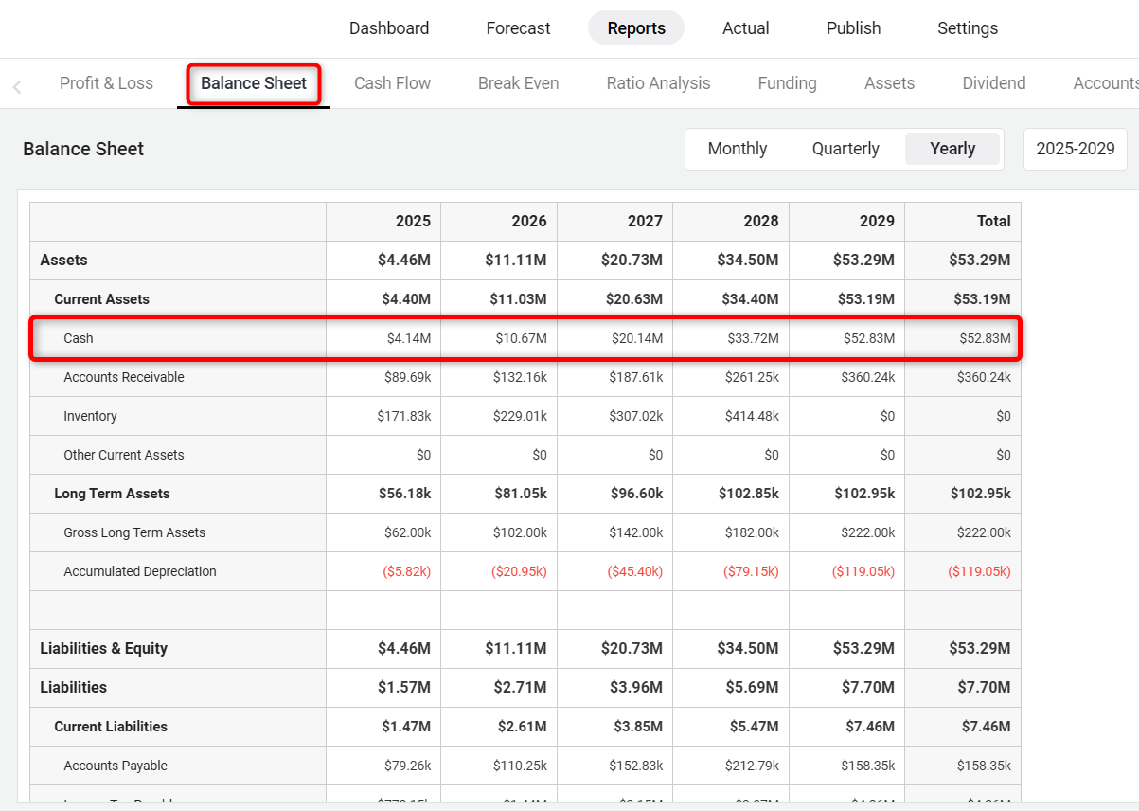Go to the Actual section
The height and width of the screenshot is (811, 1139).
click(746, 28)
